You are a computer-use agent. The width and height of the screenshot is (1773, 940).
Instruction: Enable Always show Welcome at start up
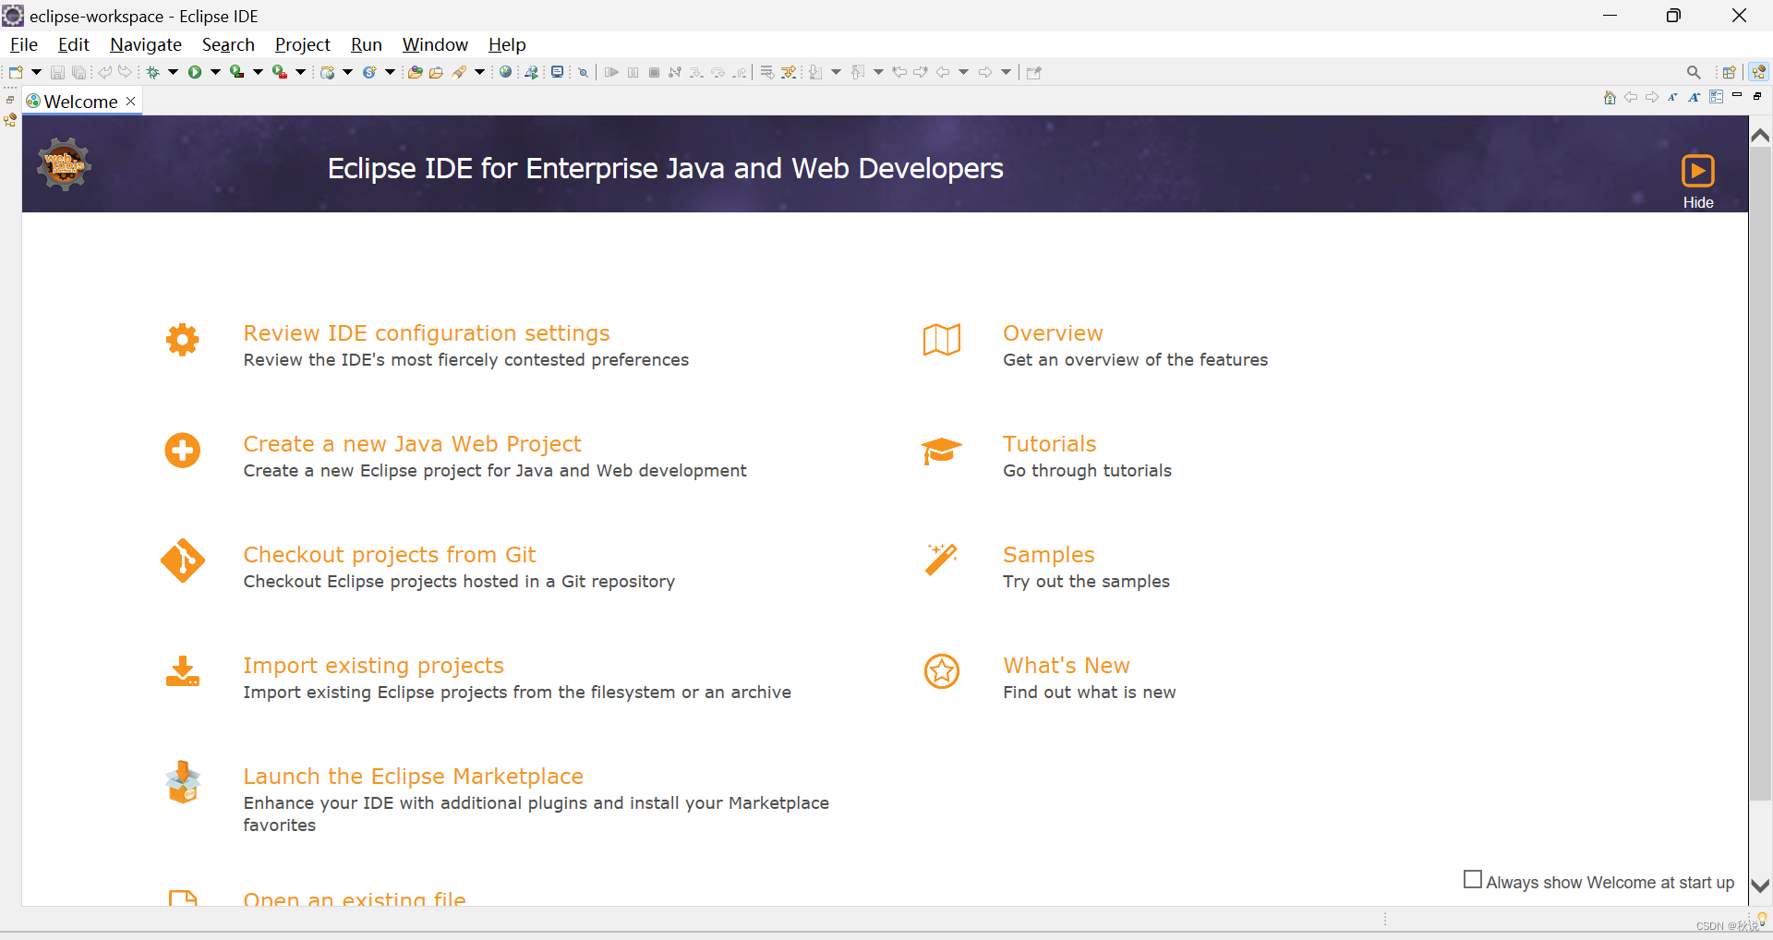click(1473, 880)
